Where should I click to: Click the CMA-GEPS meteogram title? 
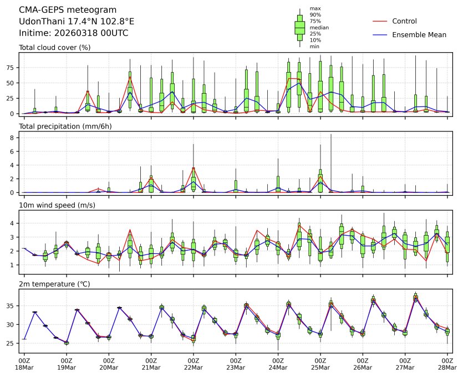pos(68,10)
